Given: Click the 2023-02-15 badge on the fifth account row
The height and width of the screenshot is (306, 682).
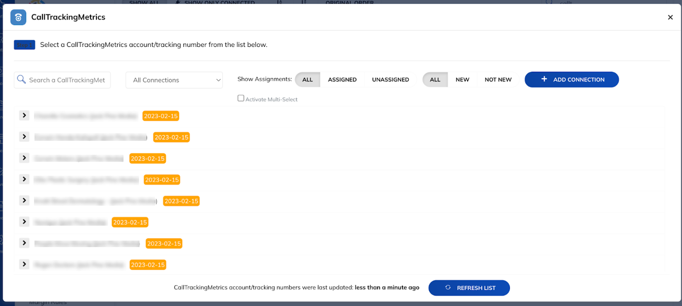Looking at the screenshot, I should tap(181, 201).
